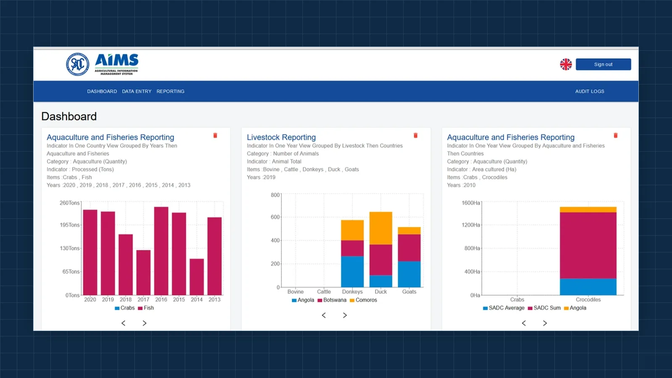Click the 'Years :2019' text in Livestock card
Viewport: 672px width, 378px height.
pos(261,177)
